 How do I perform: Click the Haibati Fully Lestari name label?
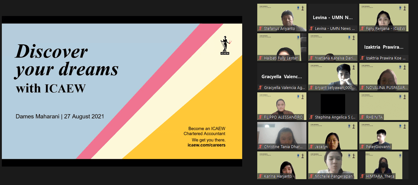(281, 58)
